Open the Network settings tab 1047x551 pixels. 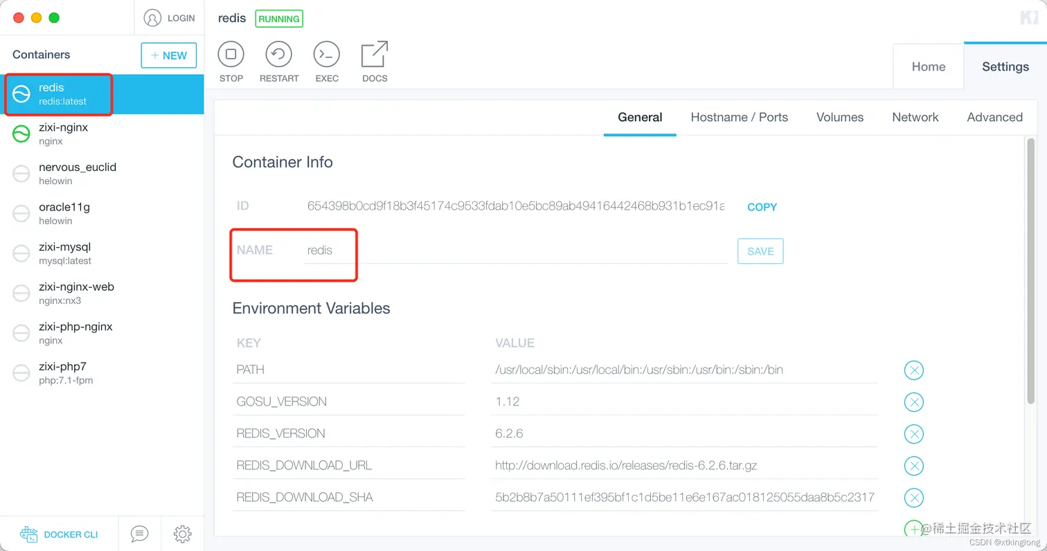click(x=915, y=117)
